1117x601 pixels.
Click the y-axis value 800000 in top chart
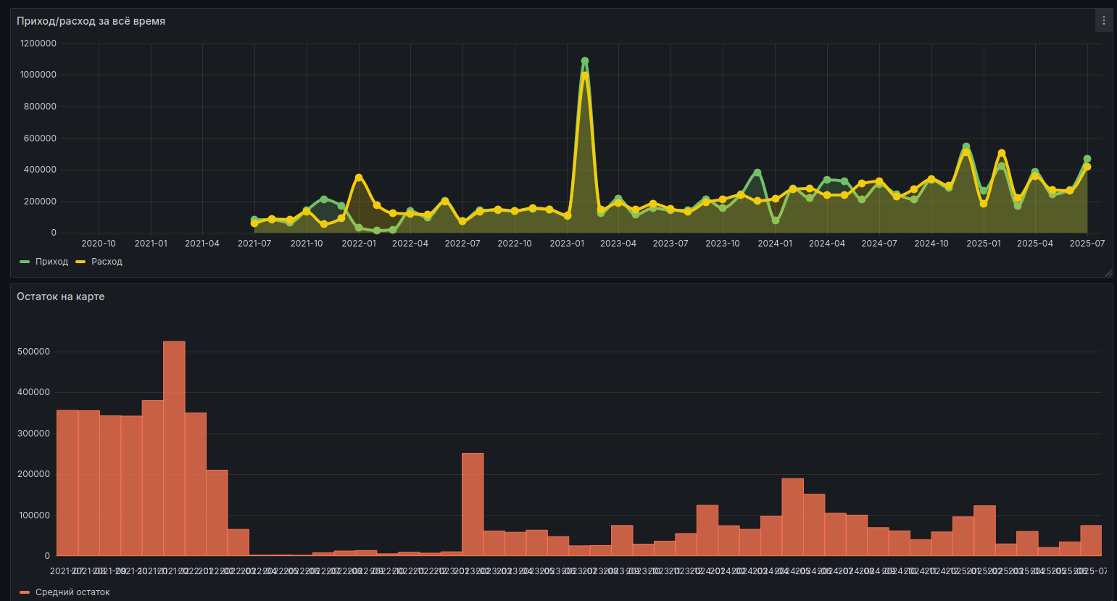click(41, 107)
